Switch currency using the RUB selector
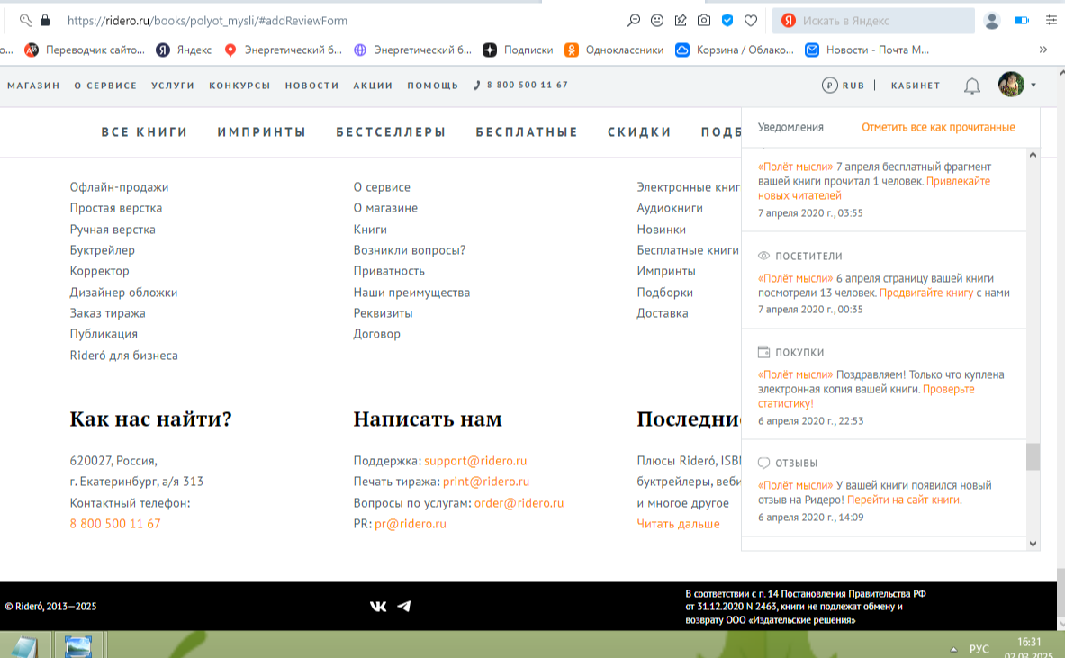 (843, 86)
